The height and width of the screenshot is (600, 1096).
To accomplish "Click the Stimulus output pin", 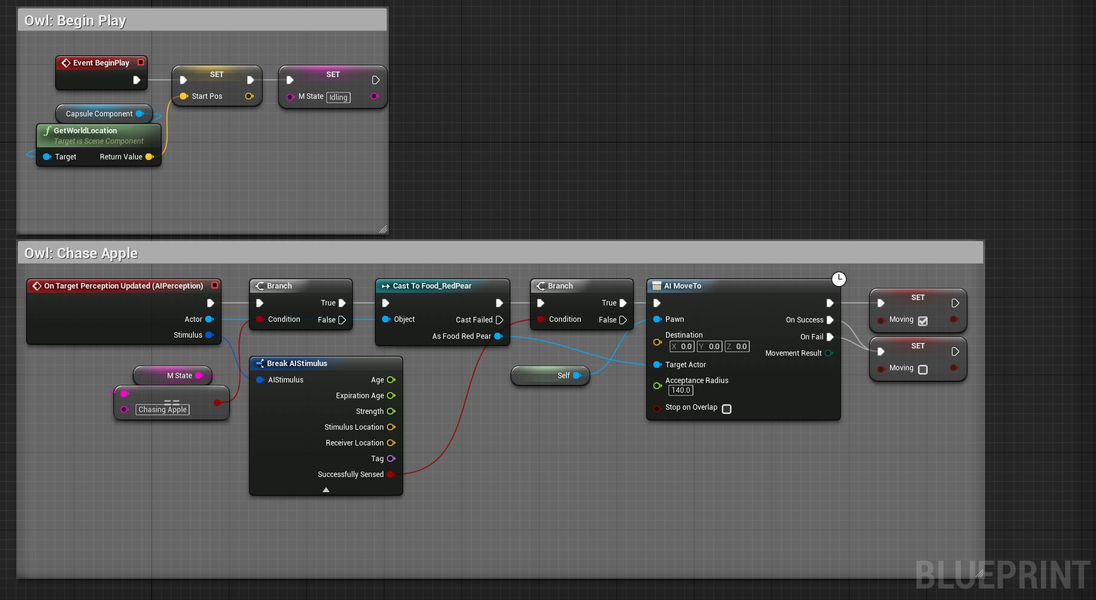I will click(210, 335).
